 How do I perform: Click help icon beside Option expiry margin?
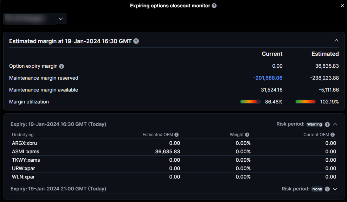click(62, 66)
